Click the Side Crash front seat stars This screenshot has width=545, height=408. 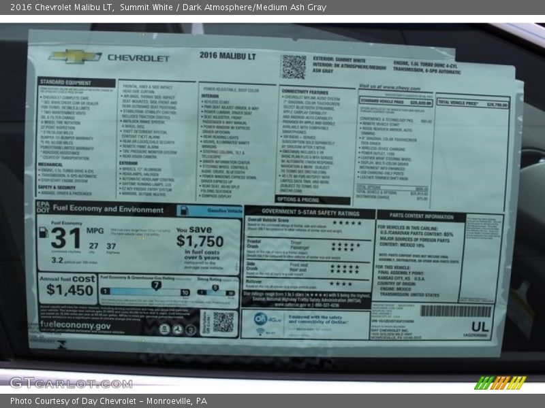345,267
